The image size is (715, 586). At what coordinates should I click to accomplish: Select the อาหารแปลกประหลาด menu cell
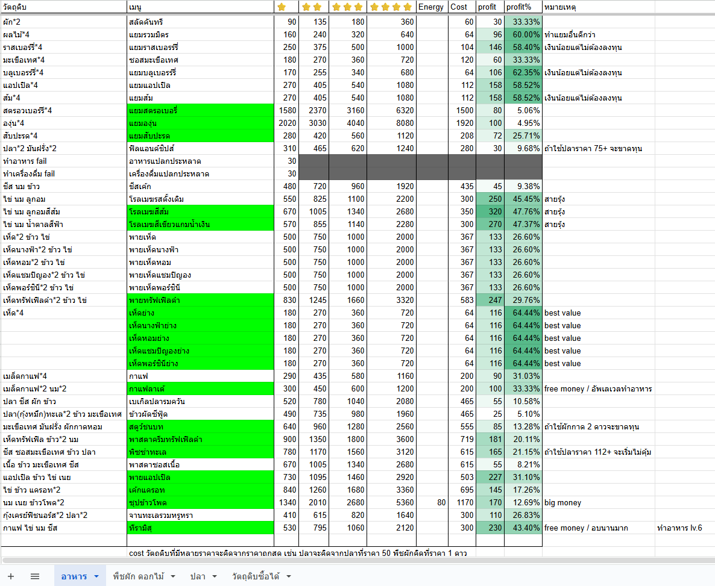201,161
